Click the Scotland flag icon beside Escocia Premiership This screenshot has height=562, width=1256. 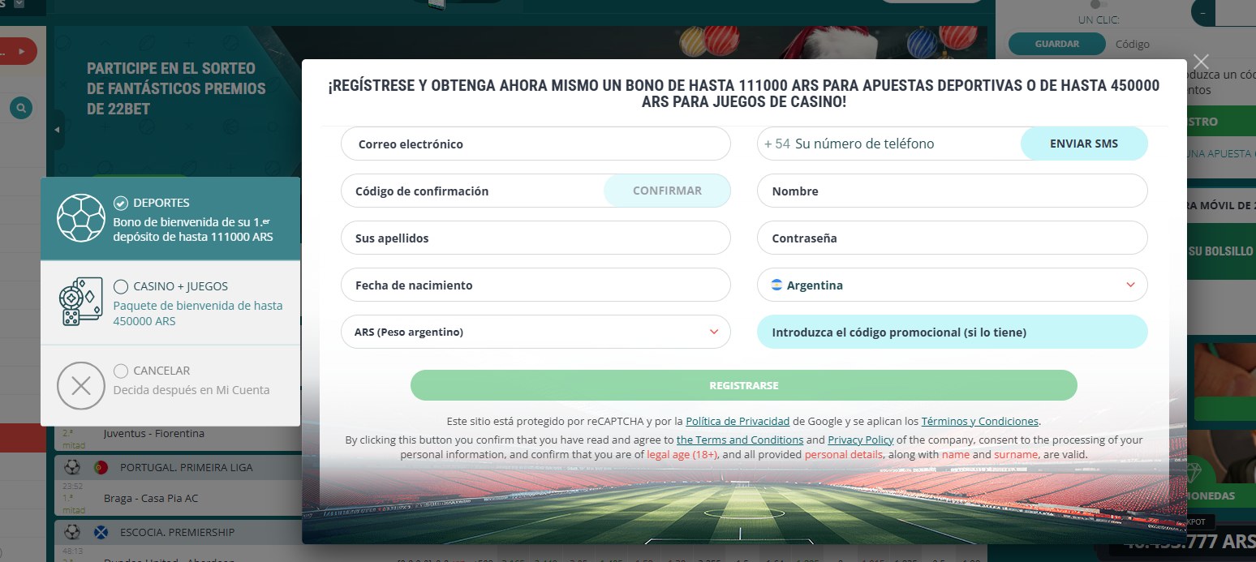[x=101, y=532]
